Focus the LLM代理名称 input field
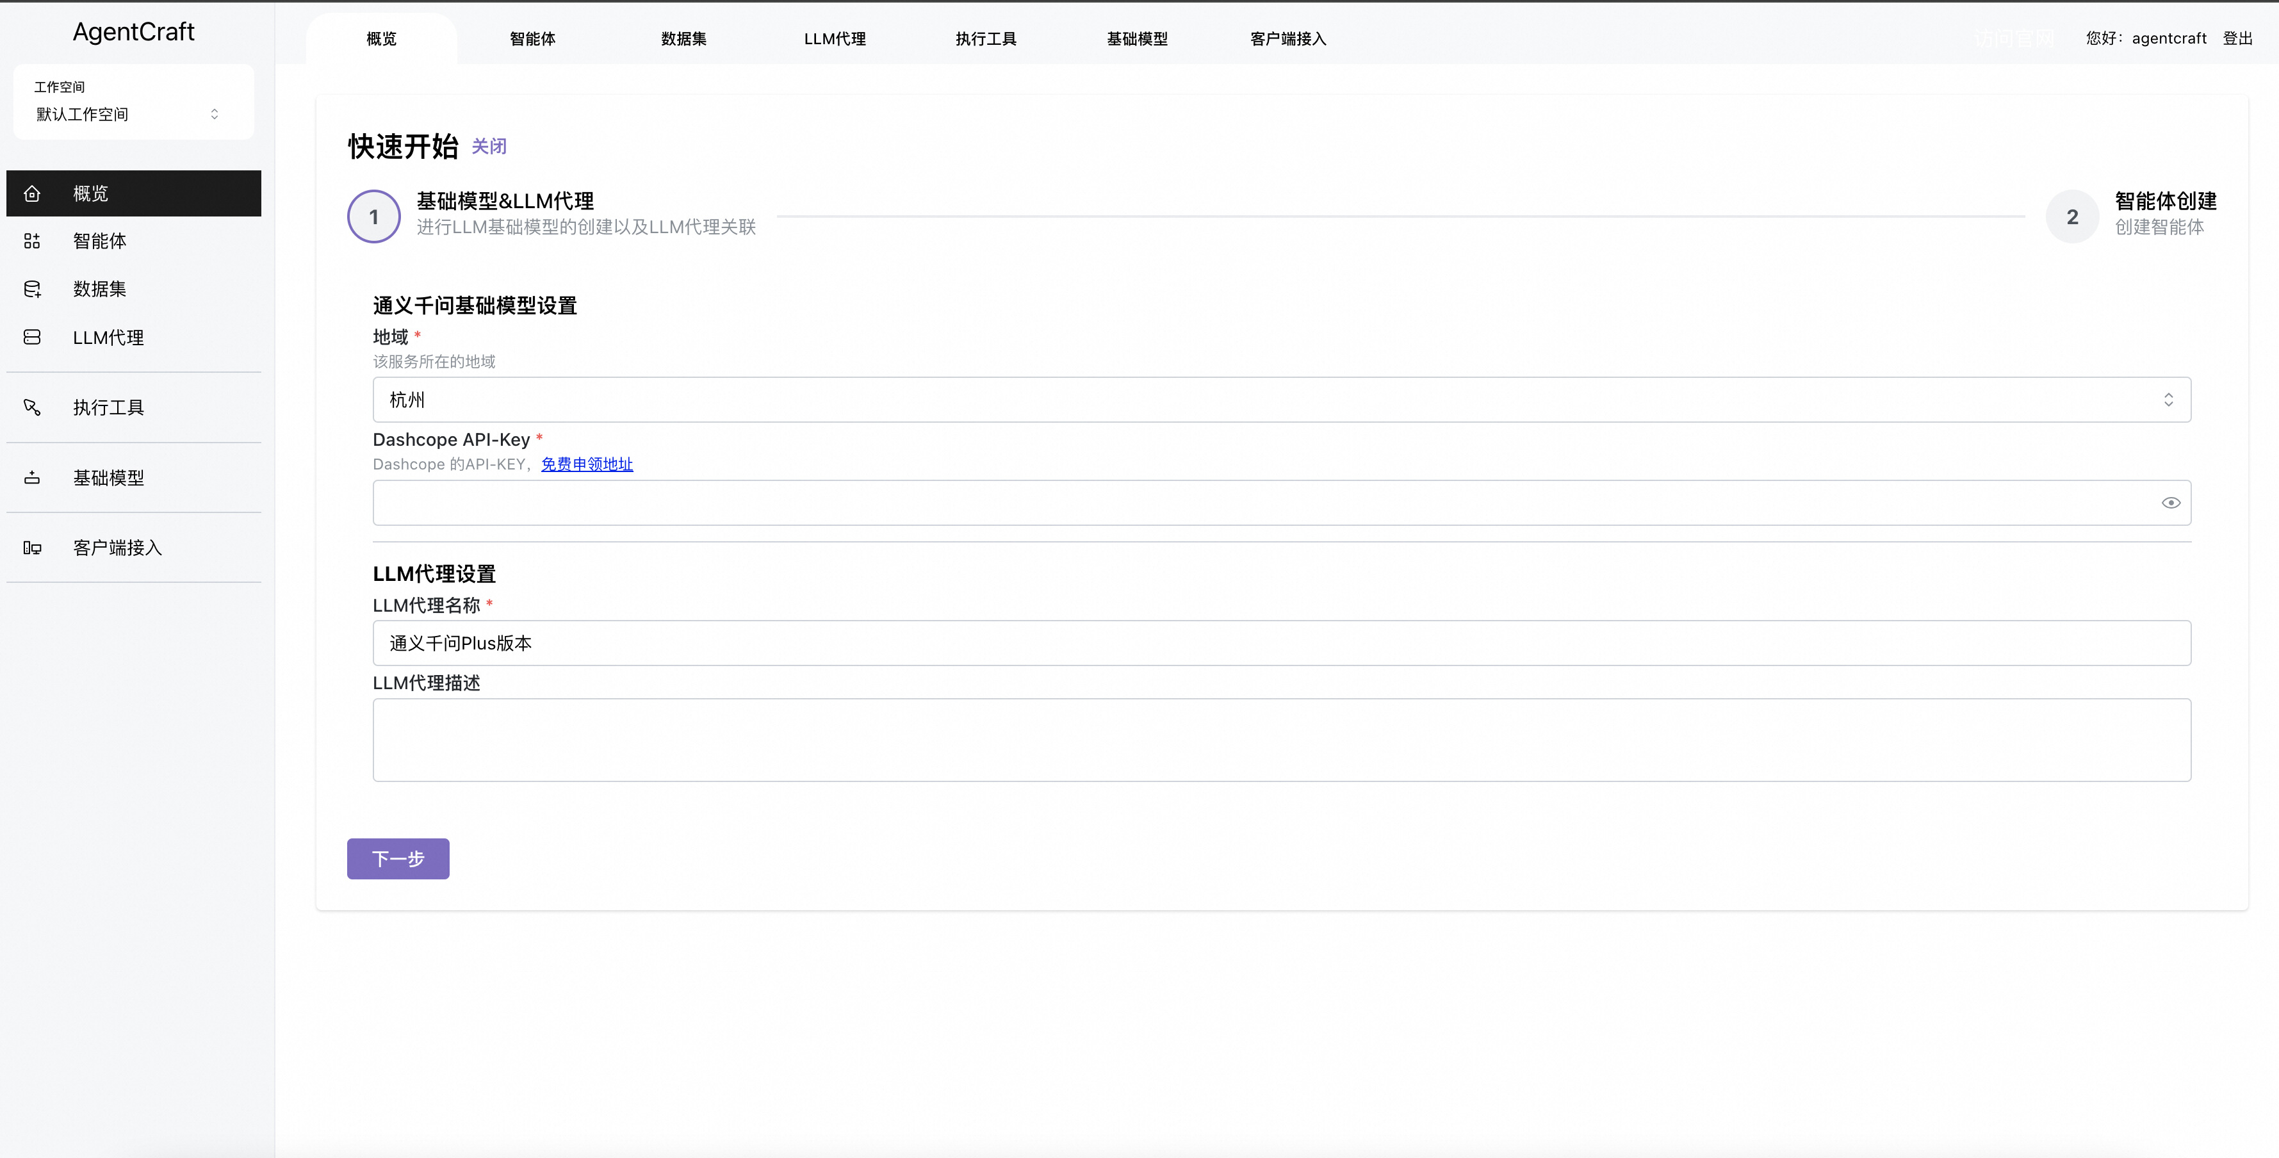 (1281, 643)
